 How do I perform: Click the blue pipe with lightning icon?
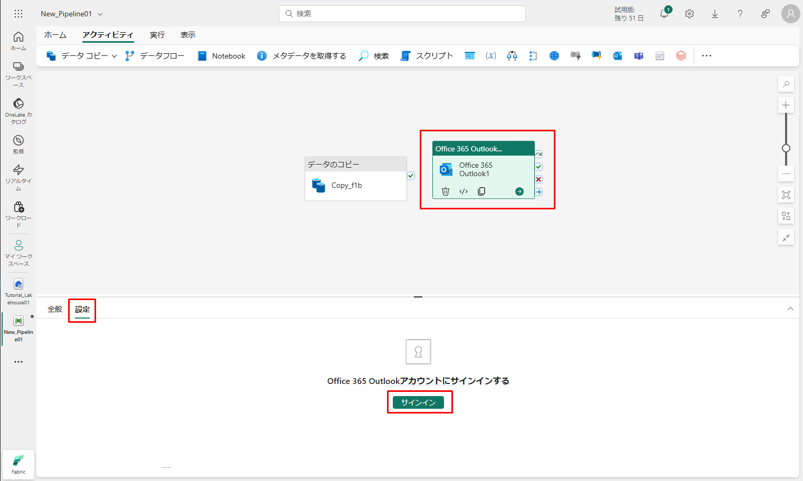[x=597, y=56]
